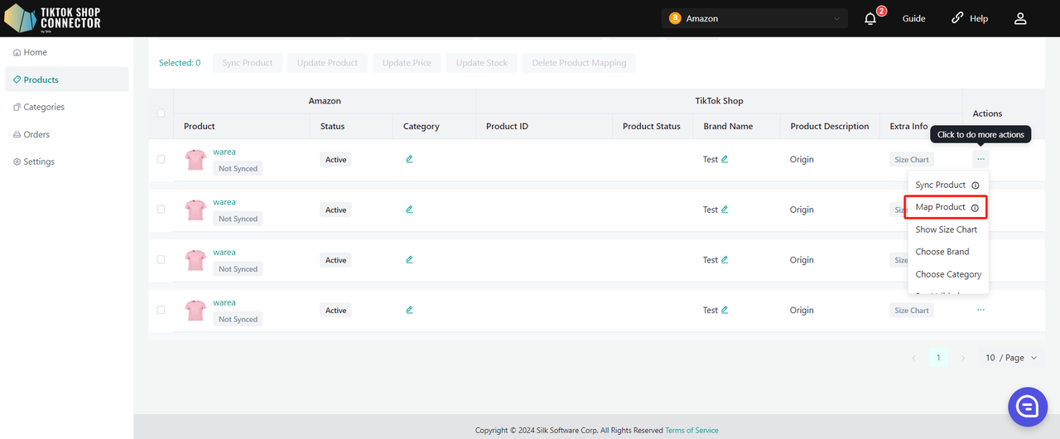
Task: Edit category pencil in first product row
Action: click(x=409, y=159)
